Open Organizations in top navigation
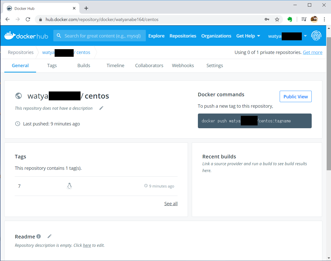Screen dimensions: 331x261 (216, 36)
